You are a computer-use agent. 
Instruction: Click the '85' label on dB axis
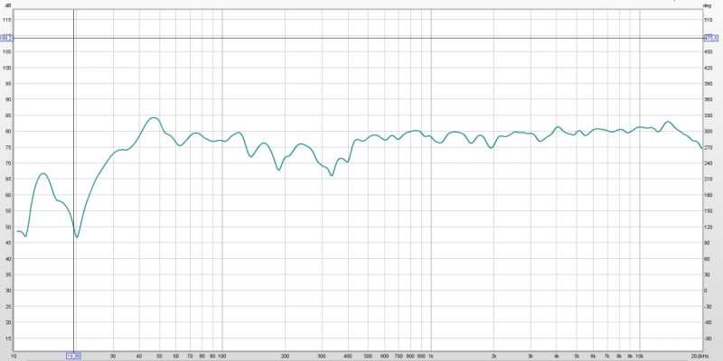click(7, 116)
